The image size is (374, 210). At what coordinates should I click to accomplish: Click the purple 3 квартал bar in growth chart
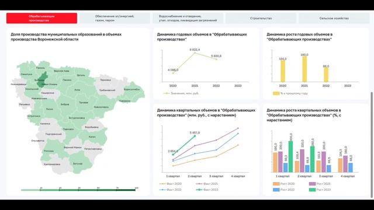(324, 162)
